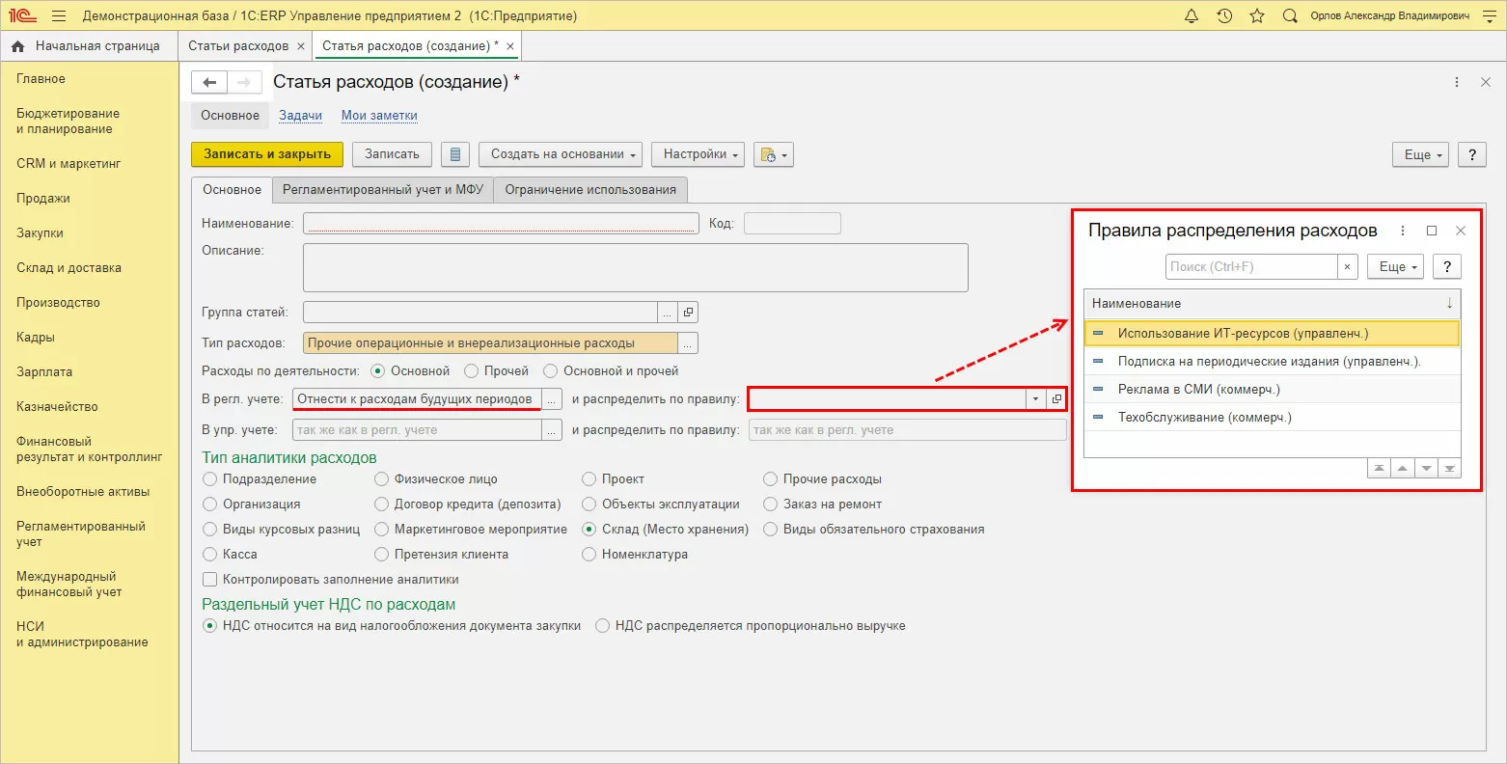Screen dimensions: 1507x764
Task: Jump to first row in rules list
Action: 1380,469
